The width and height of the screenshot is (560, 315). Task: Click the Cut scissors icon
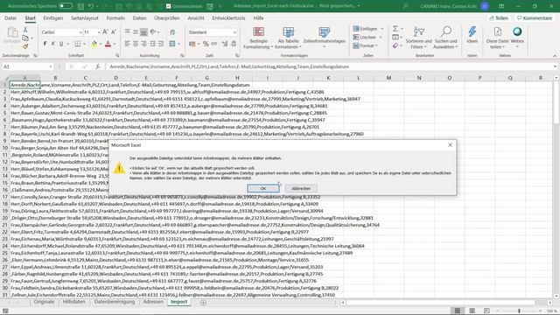pos(25,30)
